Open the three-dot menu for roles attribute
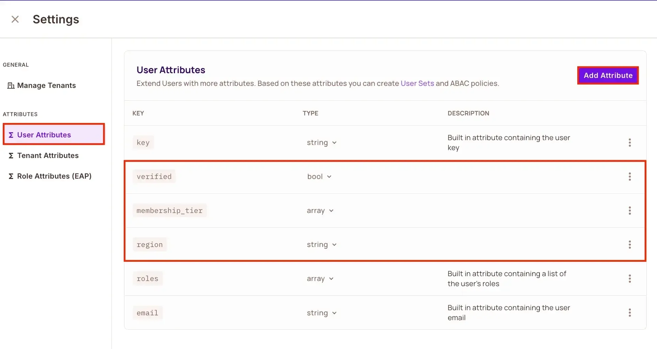This screenshot has width=657, height=349. 630,279
